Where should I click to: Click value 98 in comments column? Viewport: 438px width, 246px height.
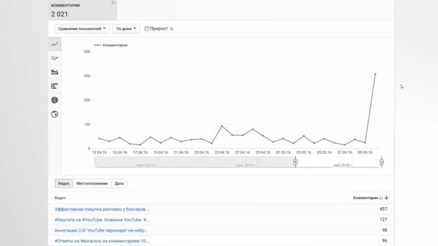(385, 230)
